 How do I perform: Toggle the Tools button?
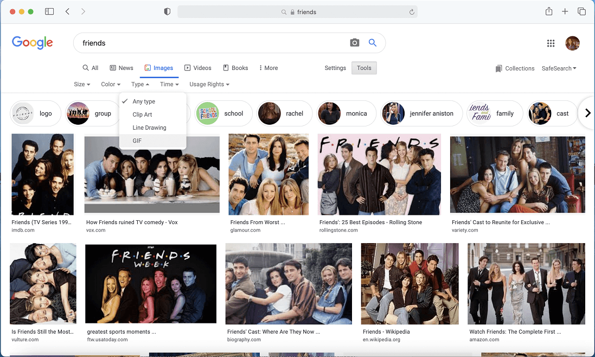[x=364, y=68]
